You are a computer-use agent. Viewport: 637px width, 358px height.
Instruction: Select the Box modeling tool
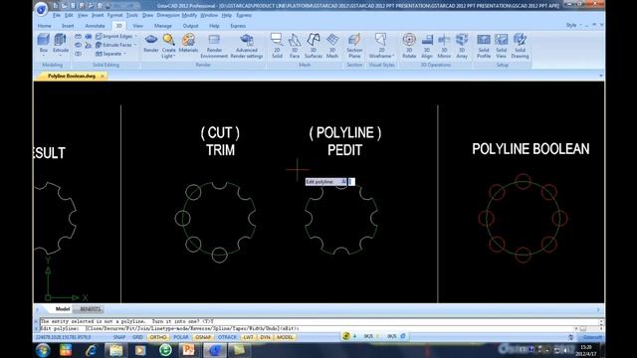[44, 43]
